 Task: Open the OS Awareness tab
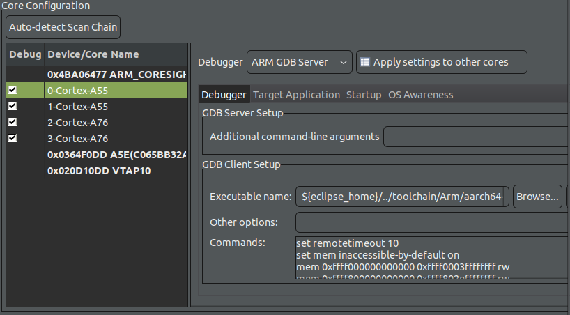[x=420, y=95]
